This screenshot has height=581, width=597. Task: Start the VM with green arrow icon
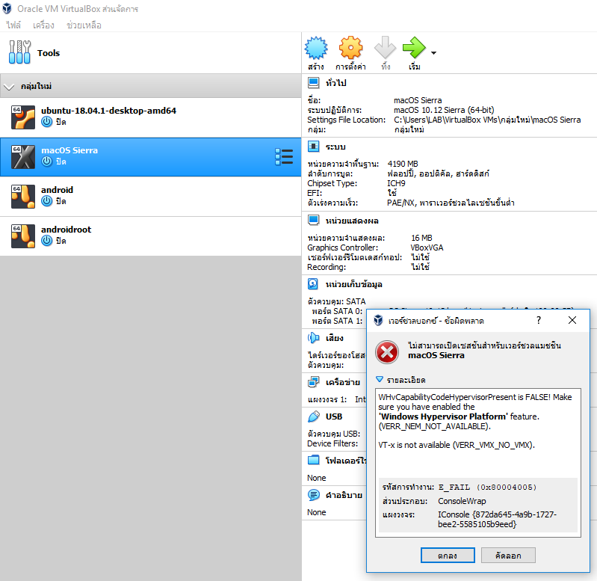414,49
